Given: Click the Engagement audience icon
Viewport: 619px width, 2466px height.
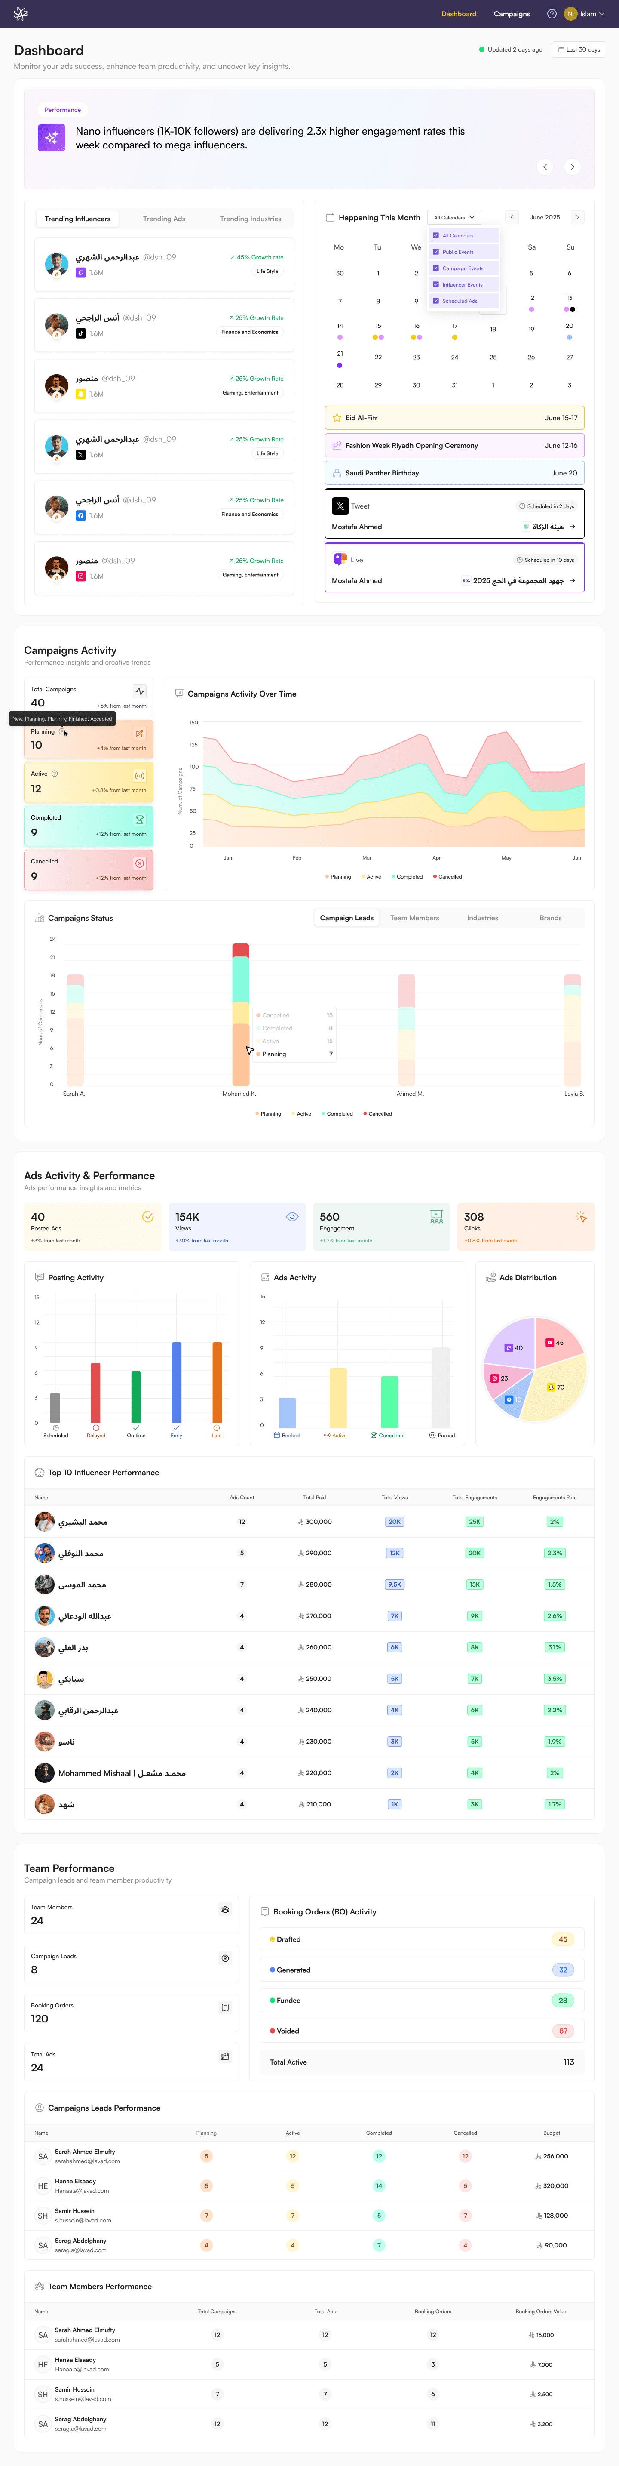Looking at the screenshot, I should pos(436,1217).
